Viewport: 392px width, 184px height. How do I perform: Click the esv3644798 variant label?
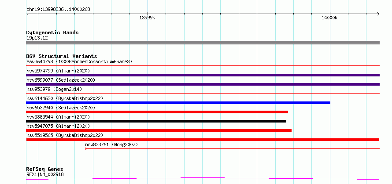coord(79,61)
